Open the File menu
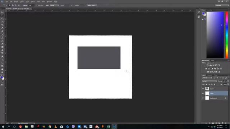Screen dimensions: 230x129 (x=7, y=2)
